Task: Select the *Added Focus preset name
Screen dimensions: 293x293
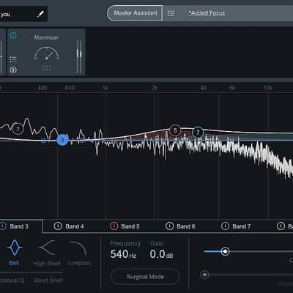Action: 207,13
